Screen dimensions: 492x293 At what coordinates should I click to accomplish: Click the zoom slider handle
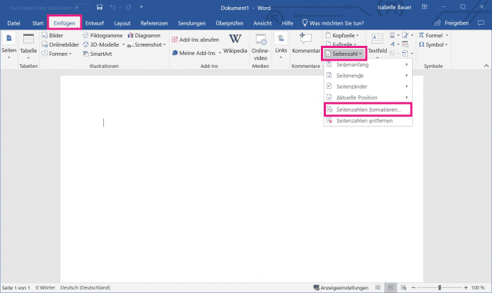click(439, 287)
